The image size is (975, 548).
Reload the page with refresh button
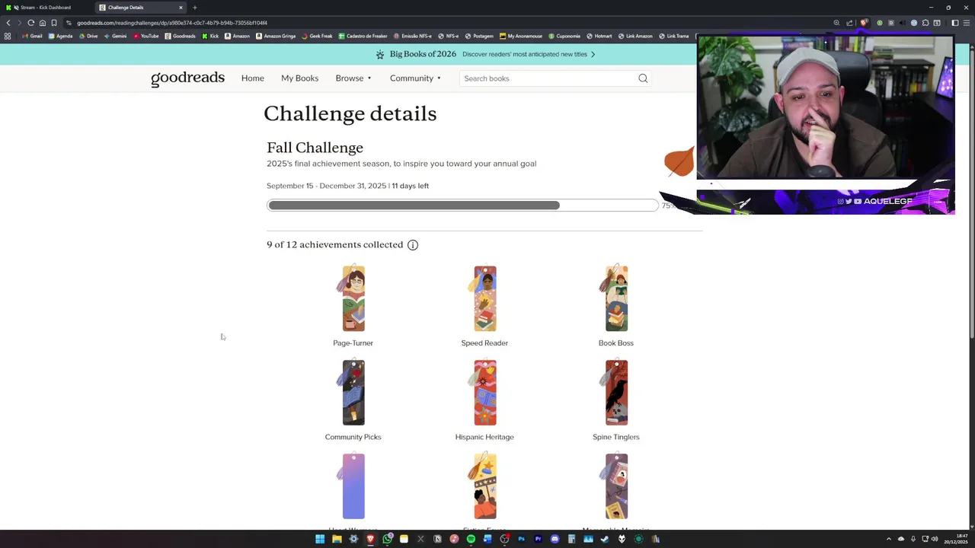30,23
